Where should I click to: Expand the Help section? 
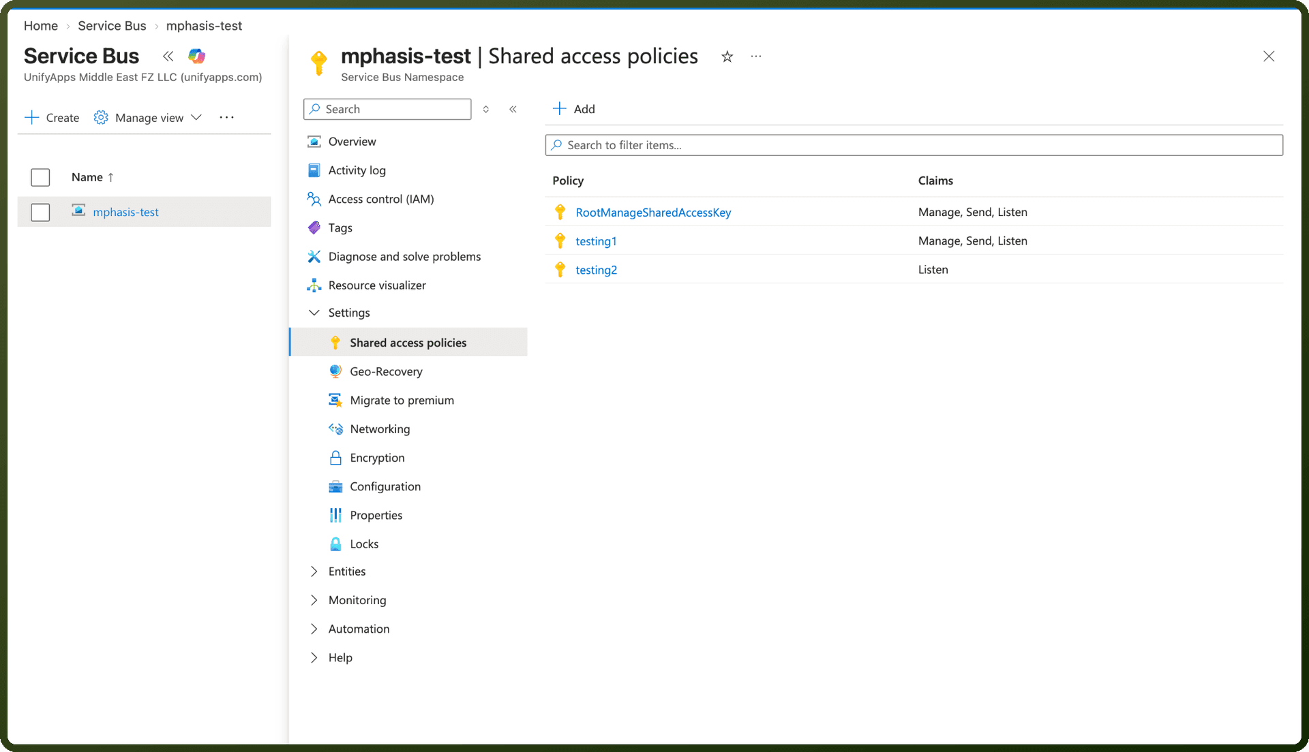tap(314, 657)
